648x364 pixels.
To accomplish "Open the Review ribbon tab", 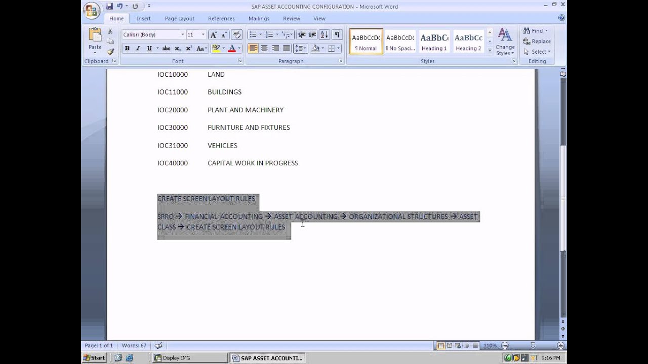I will point(292,18).
